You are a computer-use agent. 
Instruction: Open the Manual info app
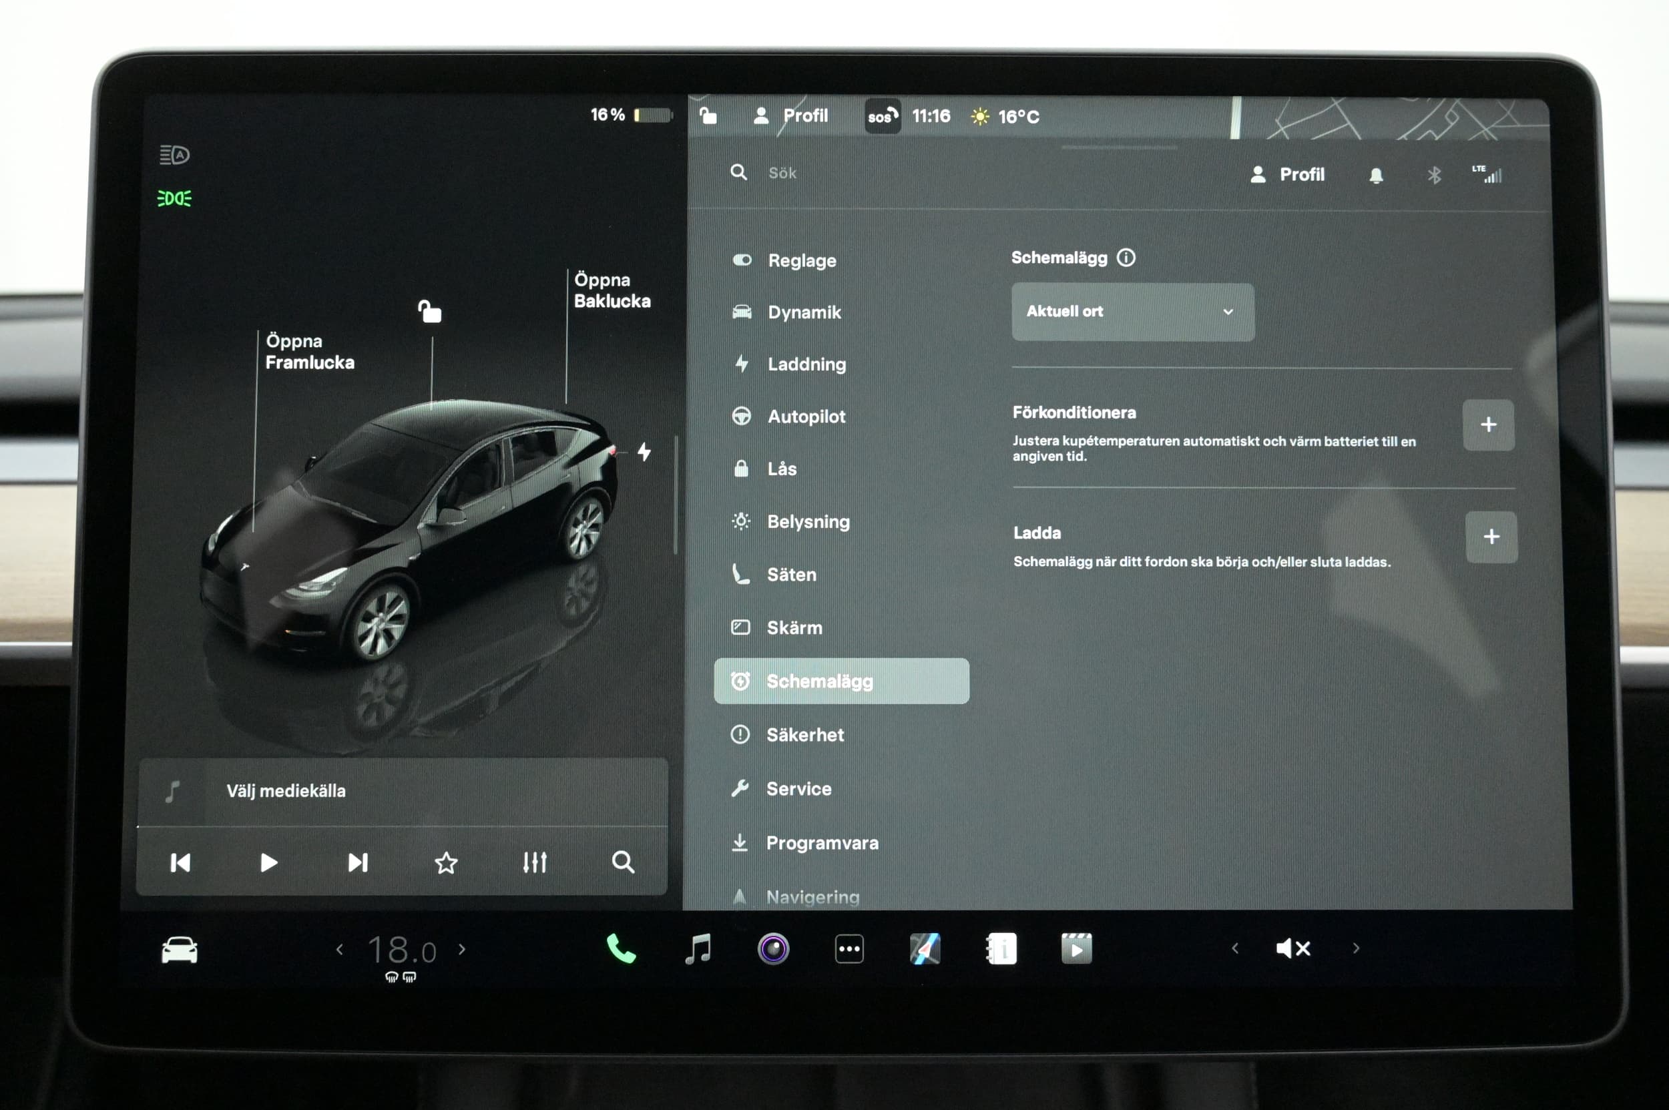[x=1001, y=948]
